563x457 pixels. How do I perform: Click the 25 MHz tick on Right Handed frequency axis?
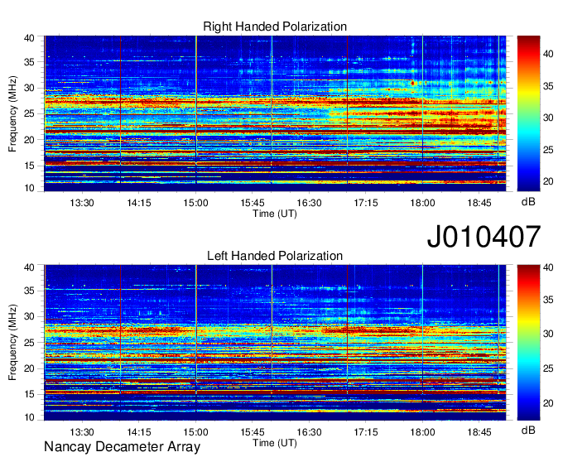coord(29,113)
